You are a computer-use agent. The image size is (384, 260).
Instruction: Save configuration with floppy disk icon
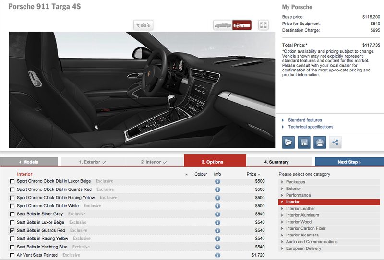tap(304, 142)
